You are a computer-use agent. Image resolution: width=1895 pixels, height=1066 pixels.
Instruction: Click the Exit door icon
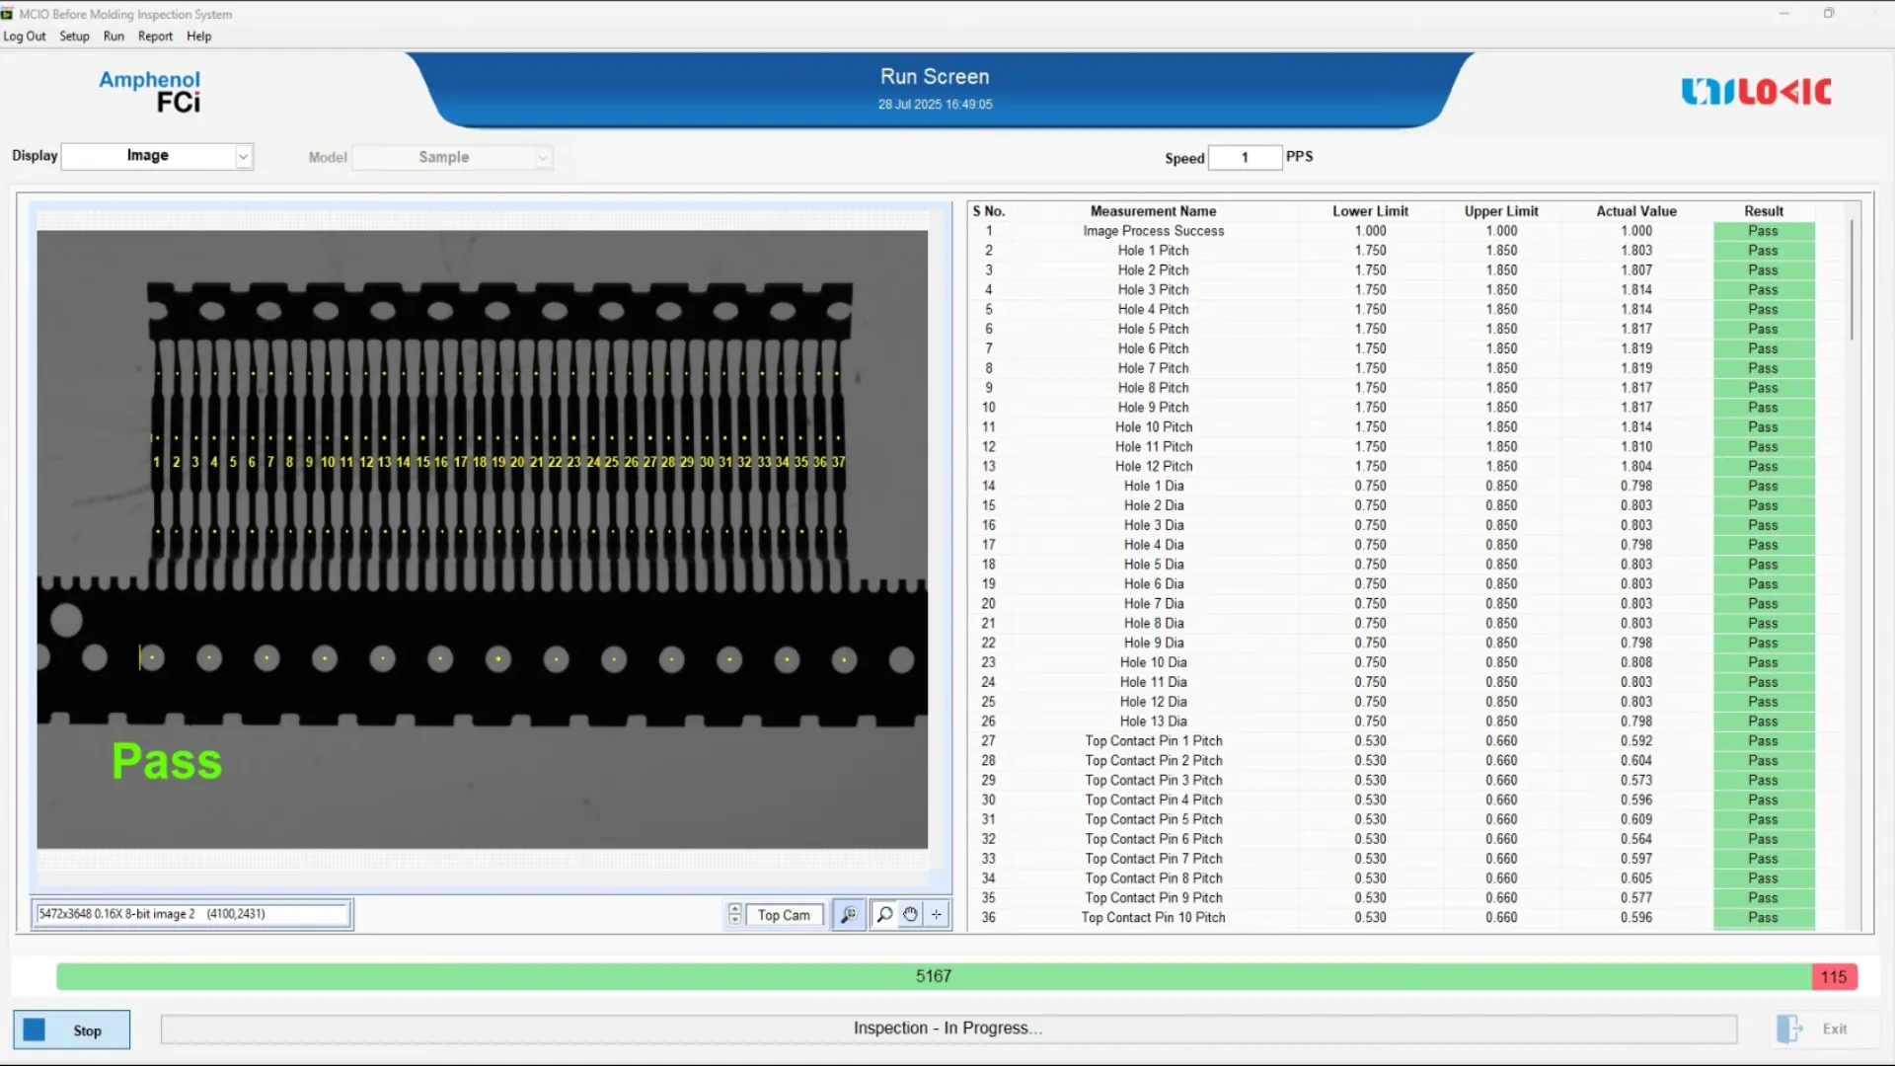(1788, 1028)
